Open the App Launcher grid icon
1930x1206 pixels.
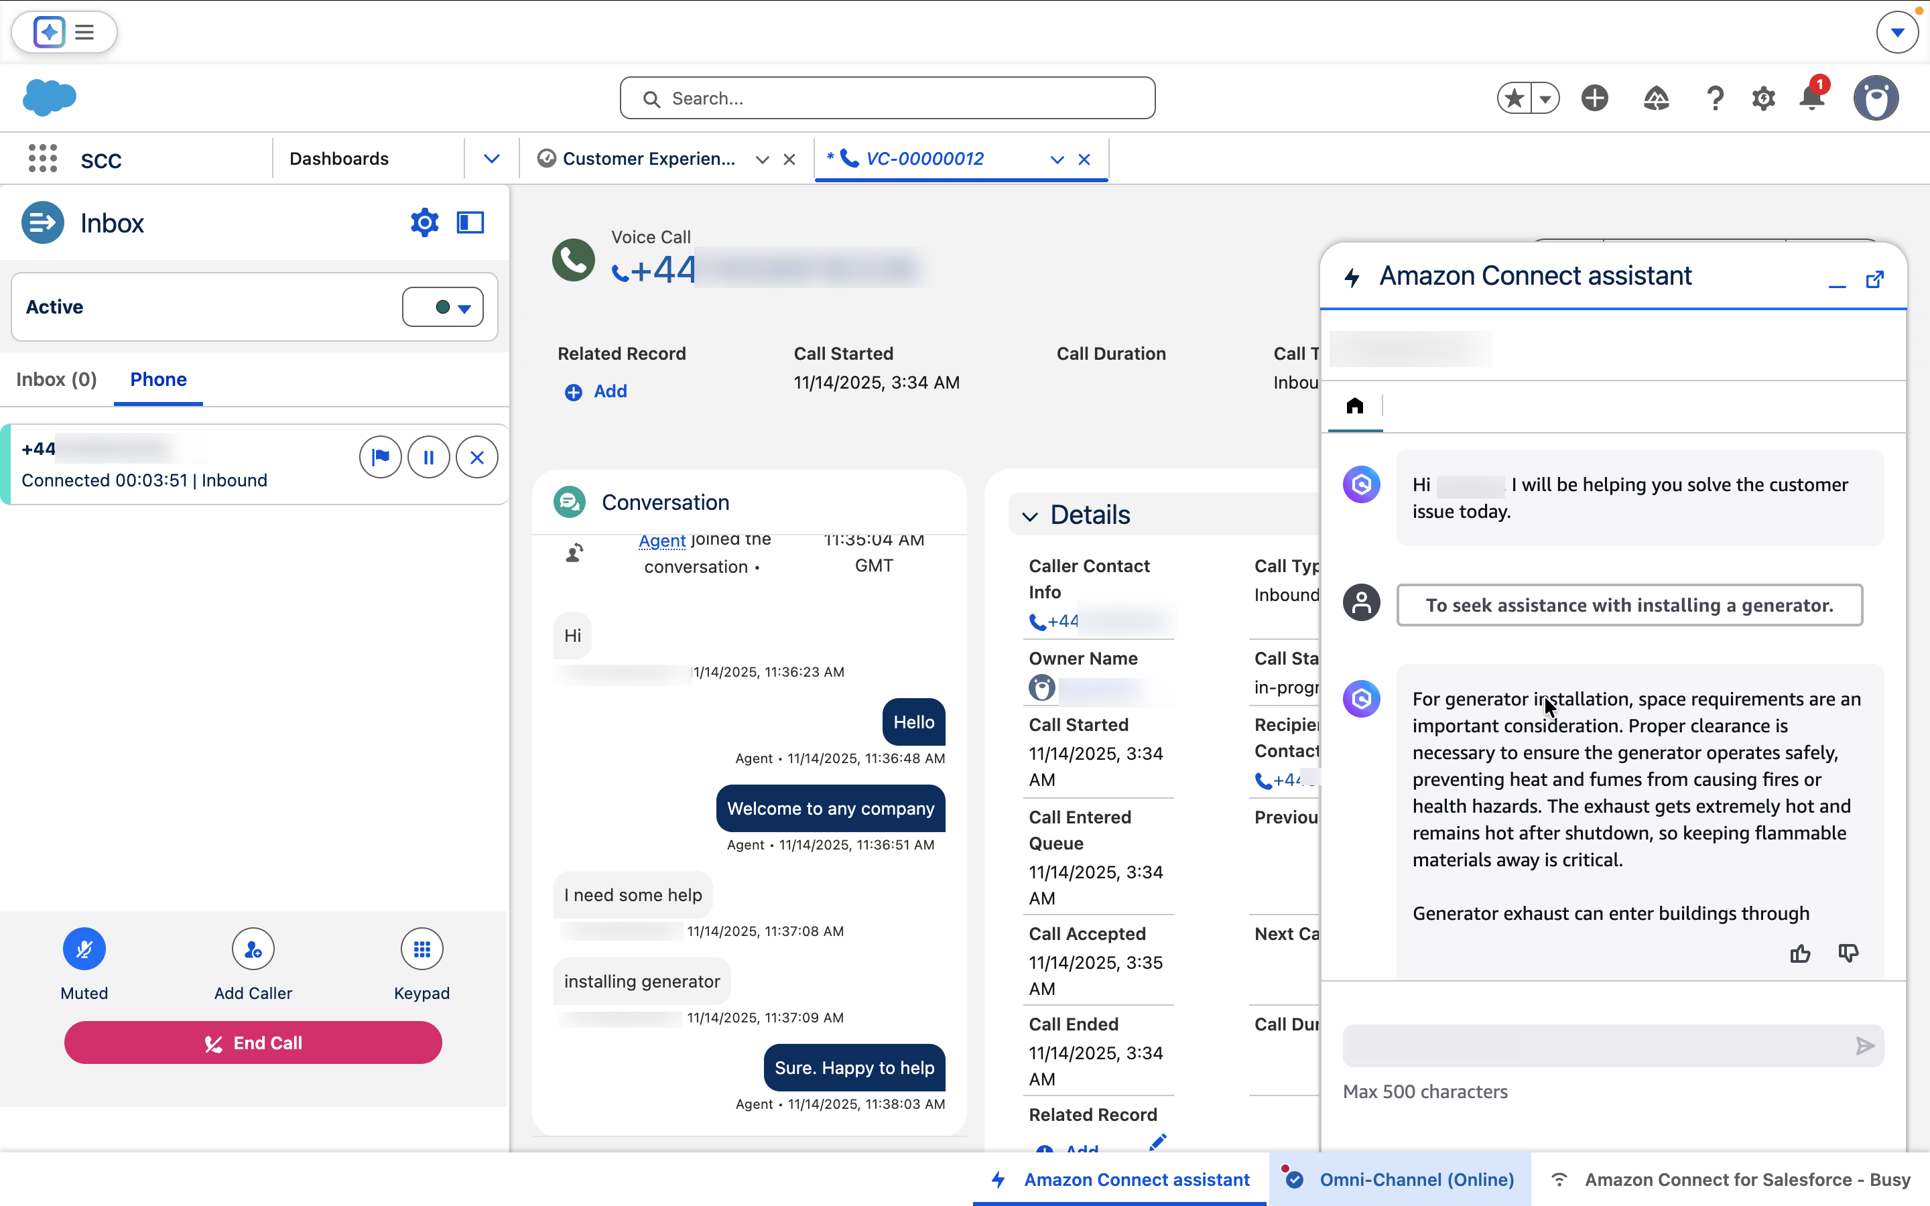[42, 159]
